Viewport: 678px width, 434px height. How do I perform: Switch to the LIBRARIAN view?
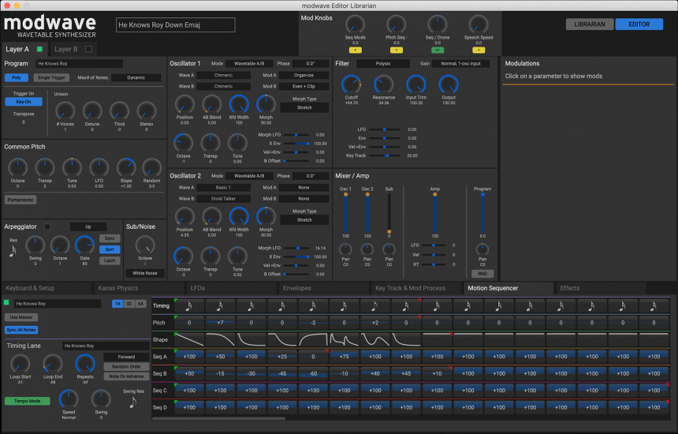pos(590,24)
